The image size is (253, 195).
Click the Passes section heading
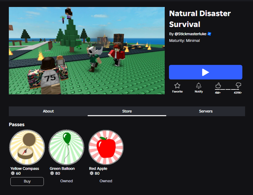17,125
